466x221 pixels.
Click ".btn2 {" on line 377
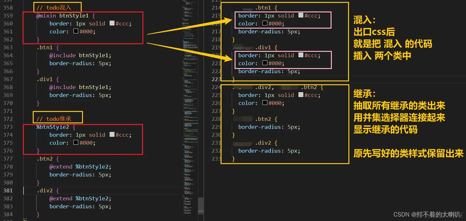(x=48, y=159)
